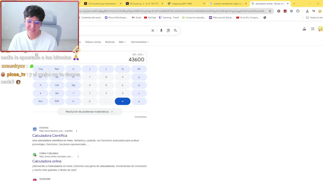Toggle Rad angle mode on calculator
This screenshot has height=181, width=323.
(x=57, y=69)
